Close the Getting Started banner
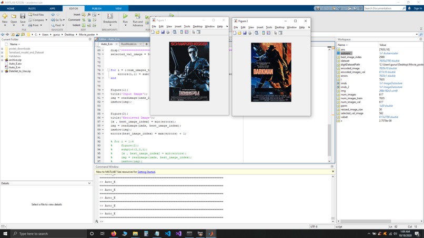Image resolution: width=424 pixels, height=238 pixels. tap(333, 172)
